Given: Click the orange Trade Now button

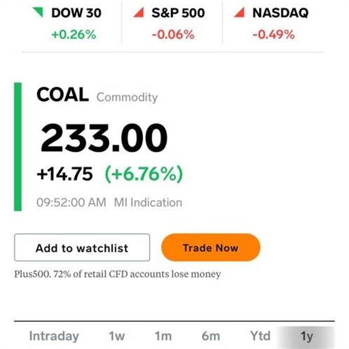Looking at the screenshot, I should click(211, 247).
